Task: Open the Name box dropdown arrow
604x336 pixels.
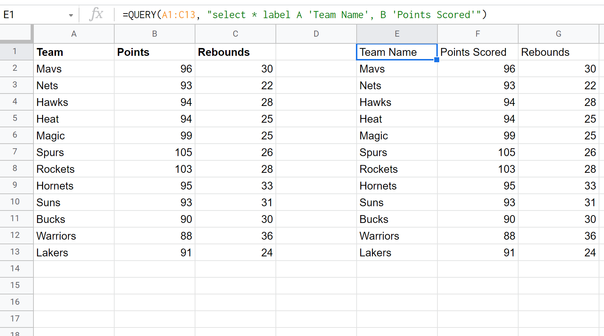Action: (71, 15)
